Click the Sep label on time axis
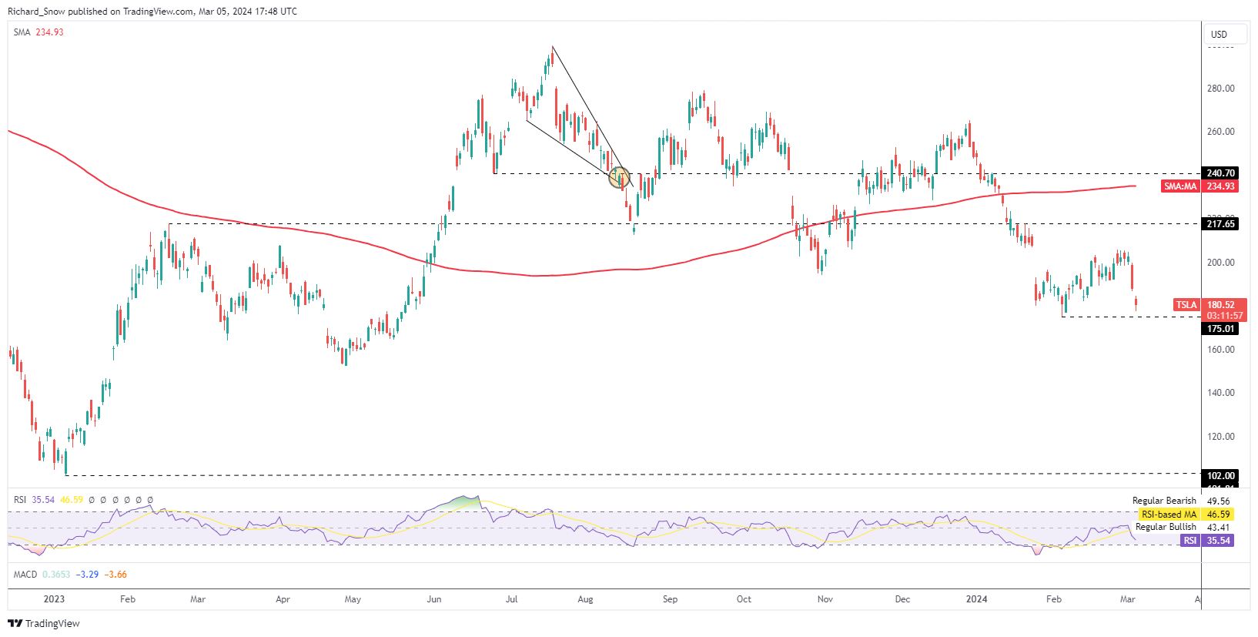Viewport: 1258px width, 637px height. (x=670, y=599)
